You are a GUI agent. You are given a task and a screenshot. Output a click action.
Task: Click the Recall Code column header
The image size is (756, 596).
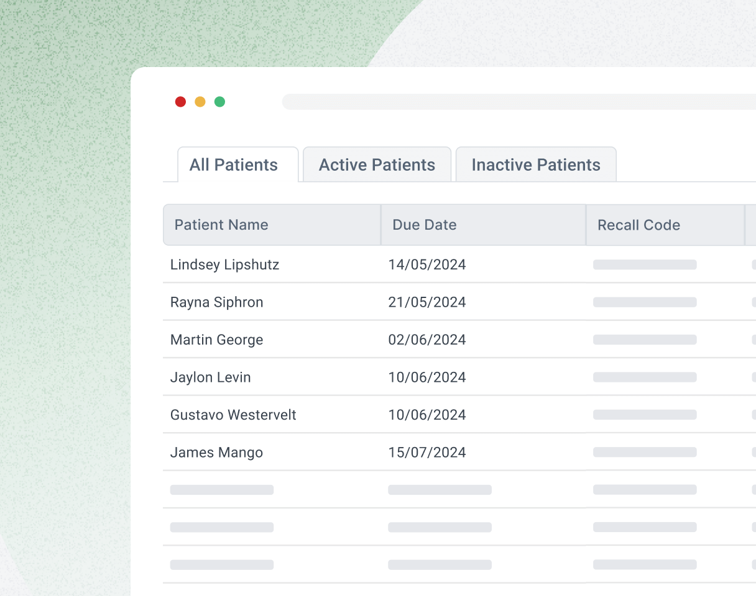click(638, 225)
